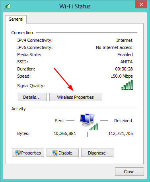This screenshot has width=150, height=182.
Task: Click the received bytes value 112,721,705
Action: [x=121, y=133]
